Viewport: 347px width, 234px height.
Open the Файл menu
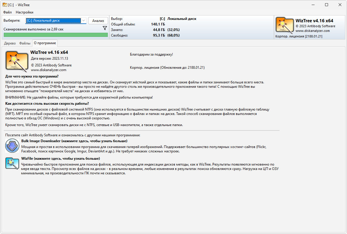click(x=7, y=12)
